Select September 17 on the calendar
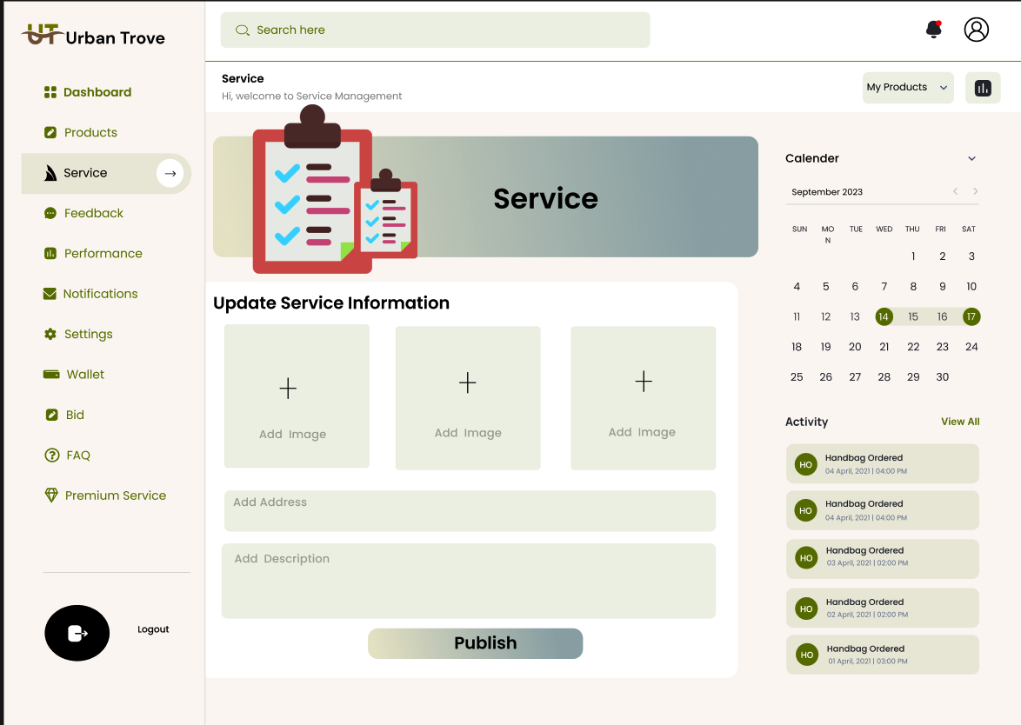The width and height of the screenshot is (1021, 725). 971,317
